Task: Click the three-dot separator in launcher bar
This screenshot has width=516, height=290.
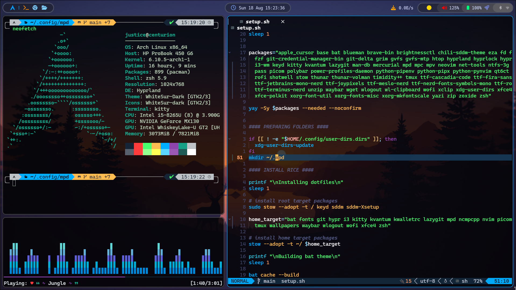Action: (19, 8)
